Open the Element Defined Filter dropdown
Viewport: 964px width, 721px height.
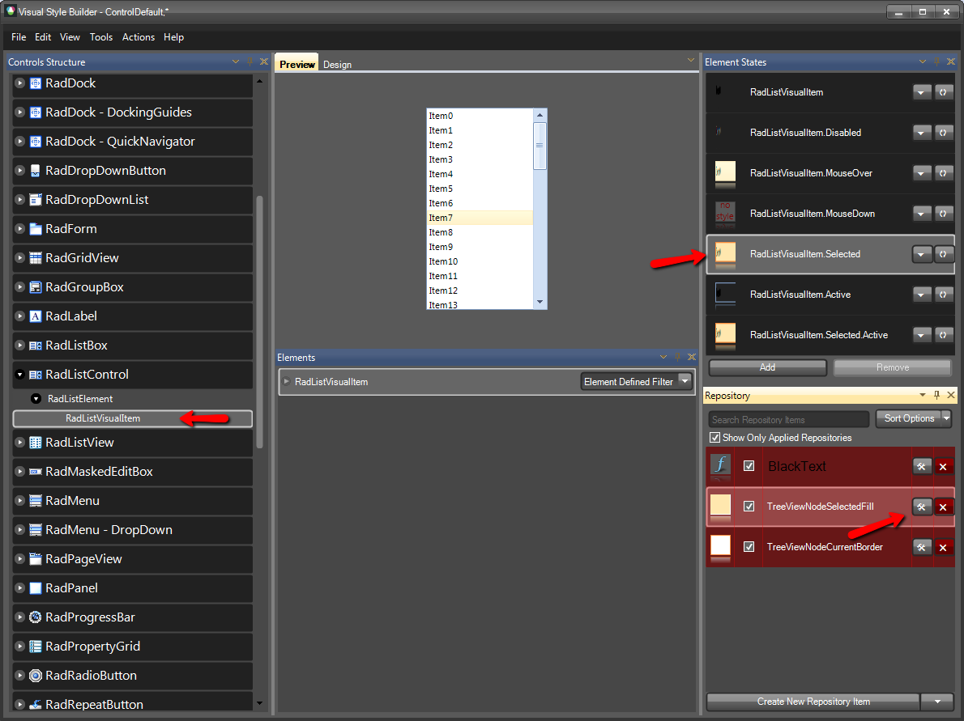685,381
